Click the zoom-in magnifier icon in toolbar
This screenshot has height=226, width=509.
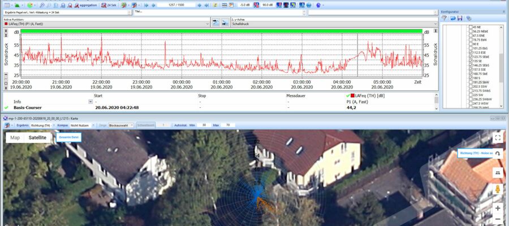(42, 5)
